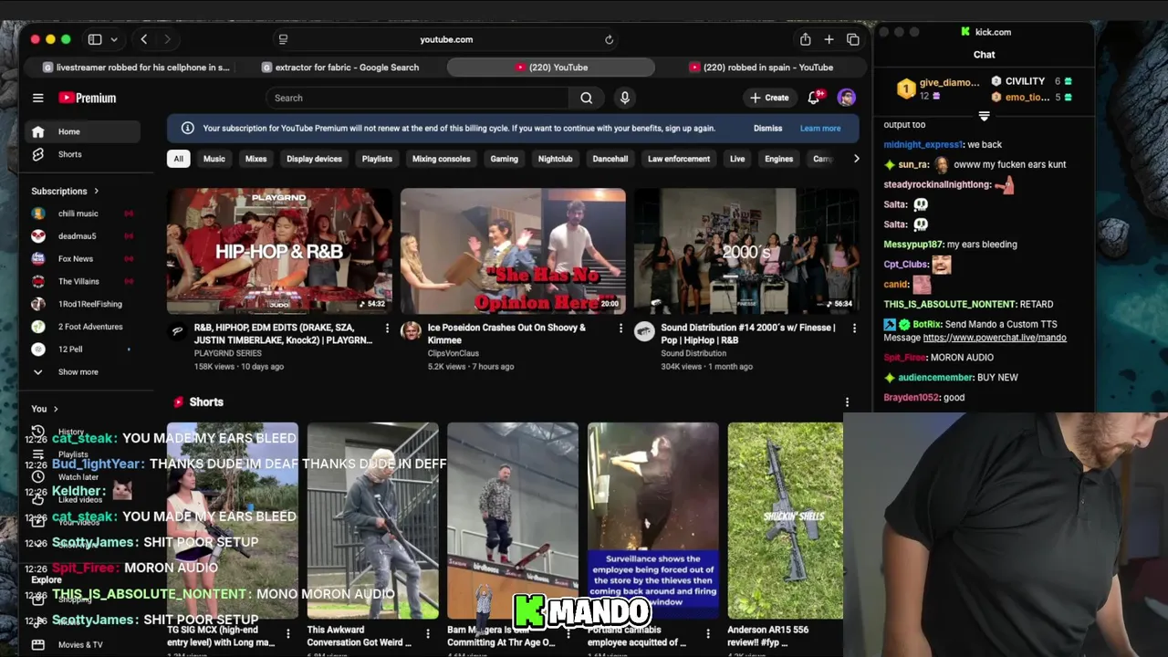The image size is (1168, 657).
Task: Open Shorts in YouTube sidebar
Action: 83,154
